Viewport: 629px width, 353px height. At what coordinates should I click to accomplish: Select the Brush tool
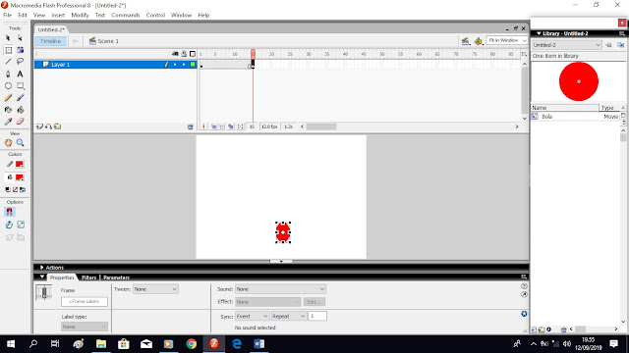(20, 98)
